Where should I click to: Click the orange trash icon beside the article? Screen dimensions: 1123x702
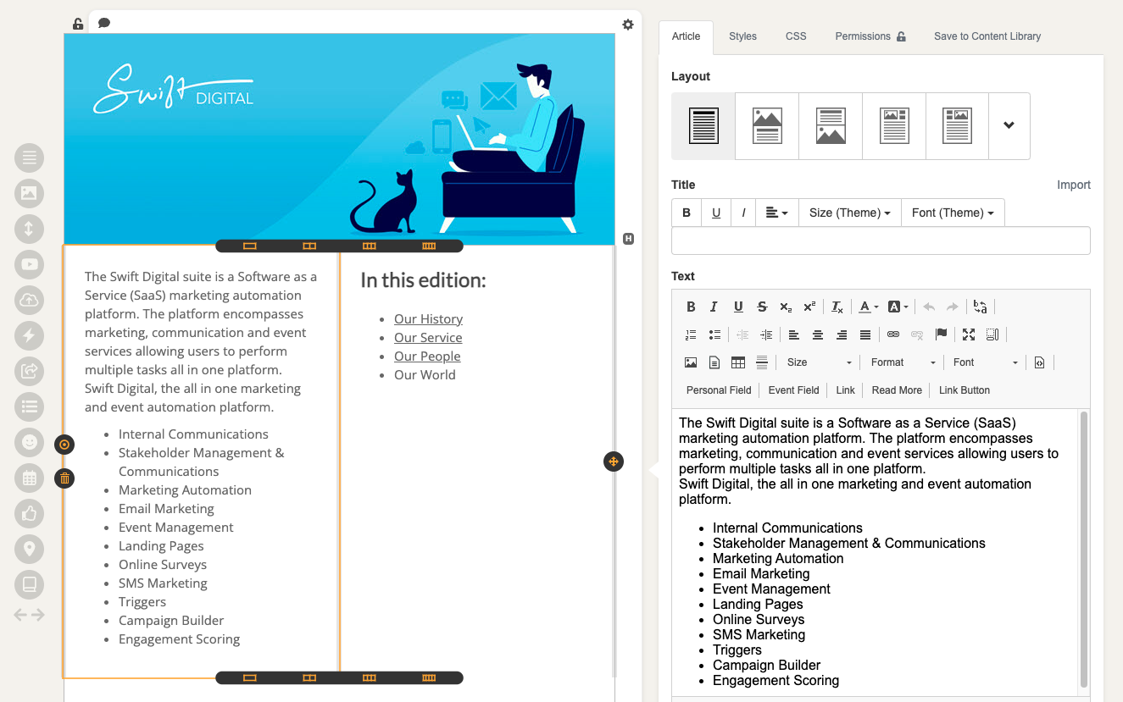(64, 478)
